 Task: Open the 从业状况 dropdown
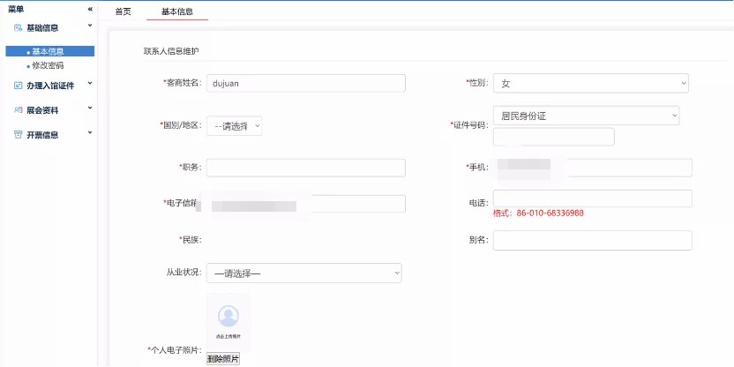coord(303,273)
